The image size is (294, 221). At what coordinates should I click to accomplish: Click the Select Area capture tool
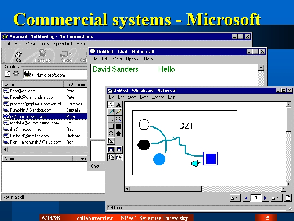point(119,150)
